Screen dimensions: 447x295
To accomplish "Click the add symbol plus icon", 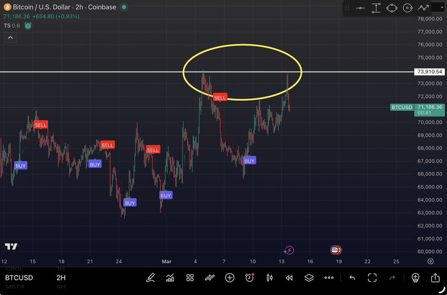I will [x=230, y=278].
